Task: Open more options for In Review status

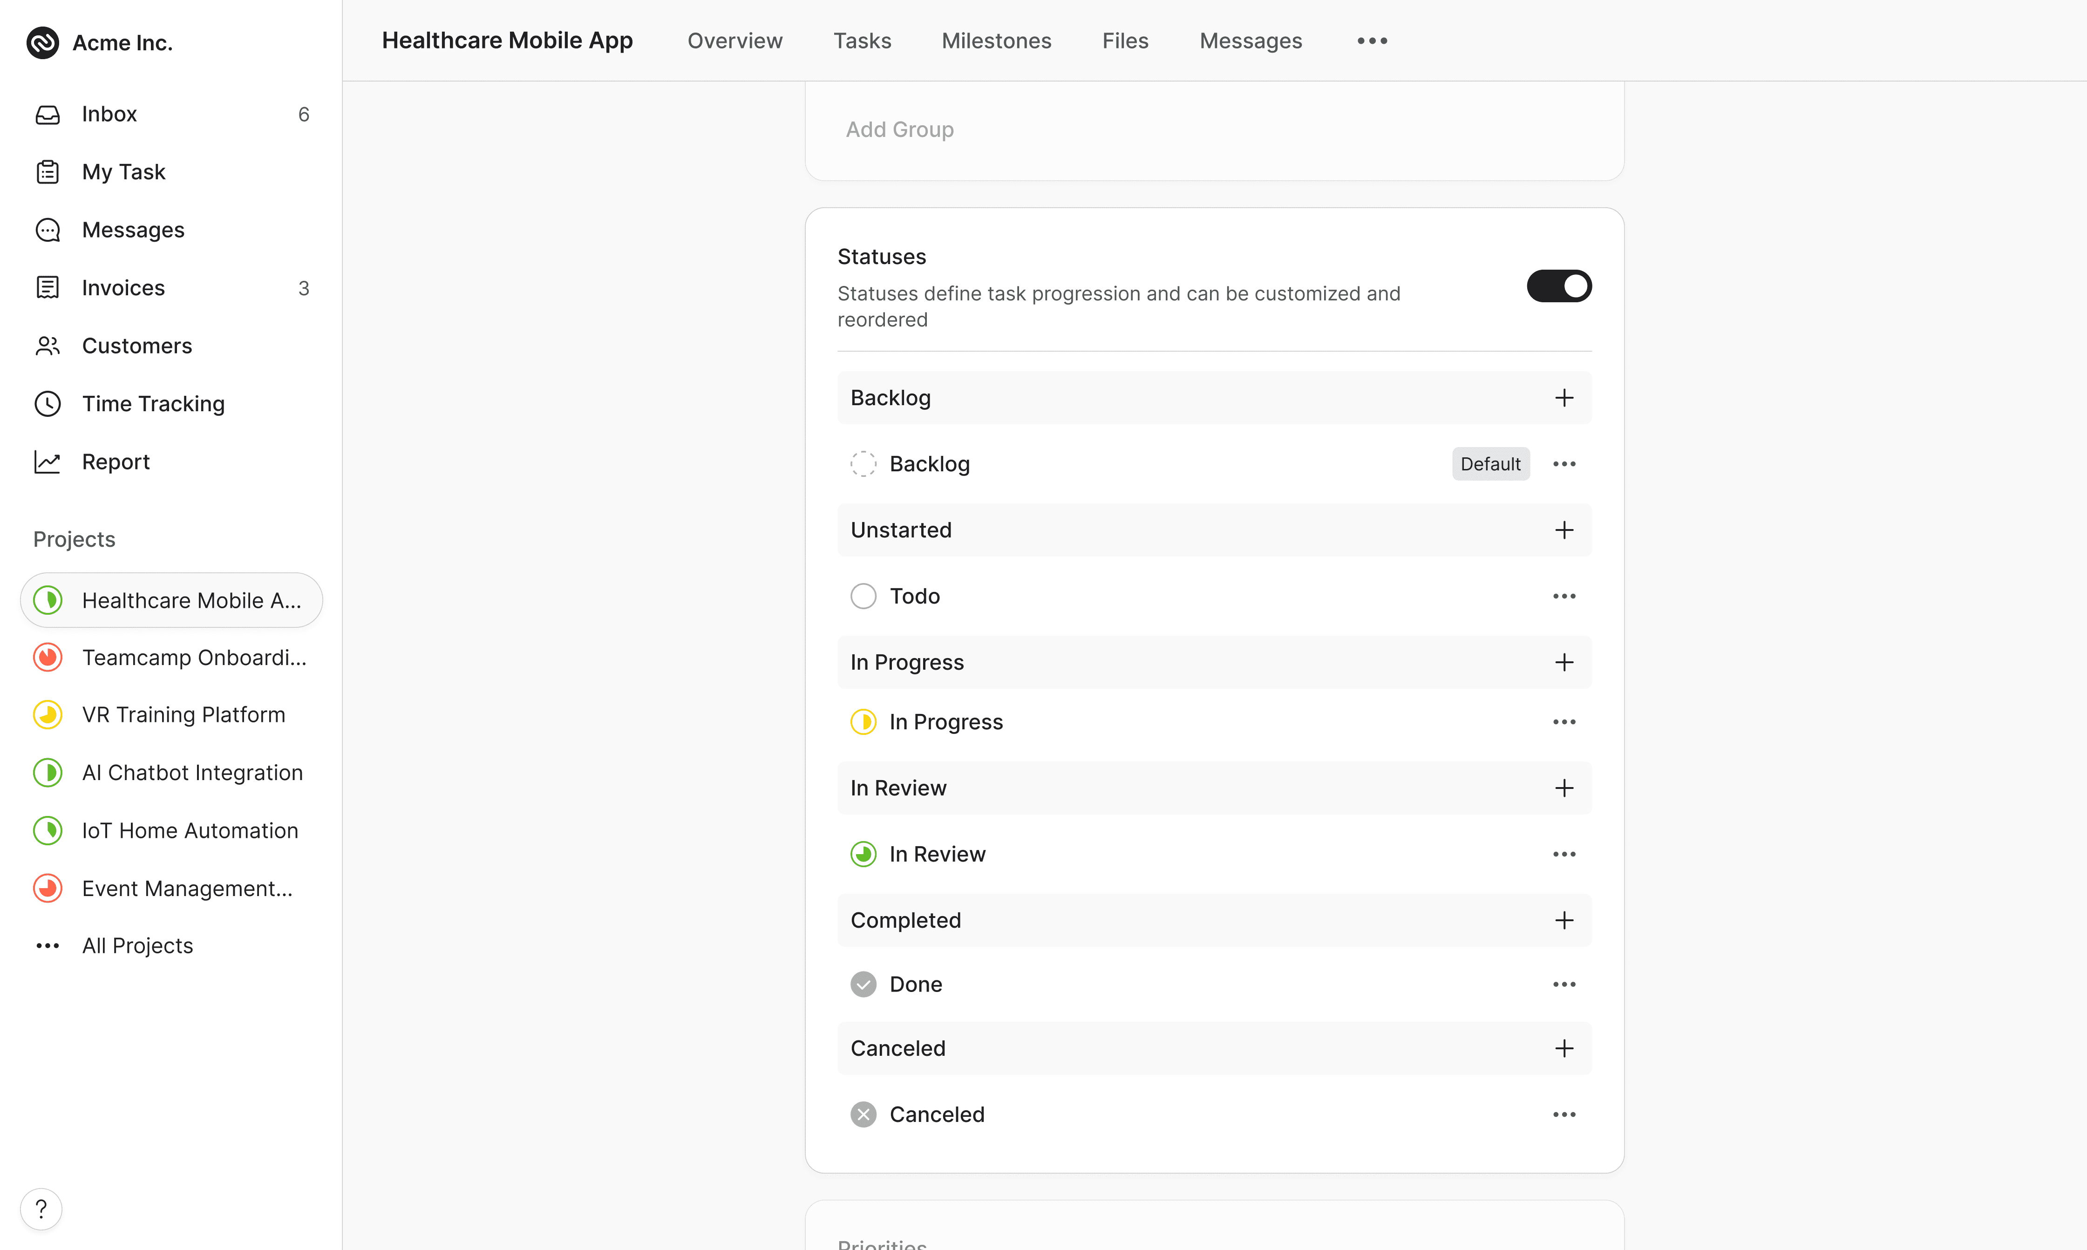Action: click(x=1564, y=854)
